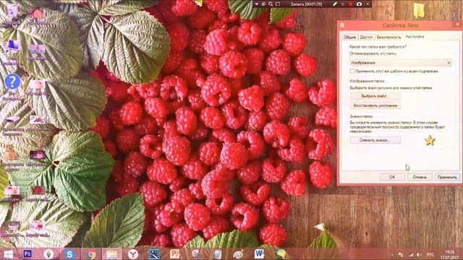This screenshot has height=260, width=463.
Task: Open the clock and date in taskbar
Action: tap(450, 254)
